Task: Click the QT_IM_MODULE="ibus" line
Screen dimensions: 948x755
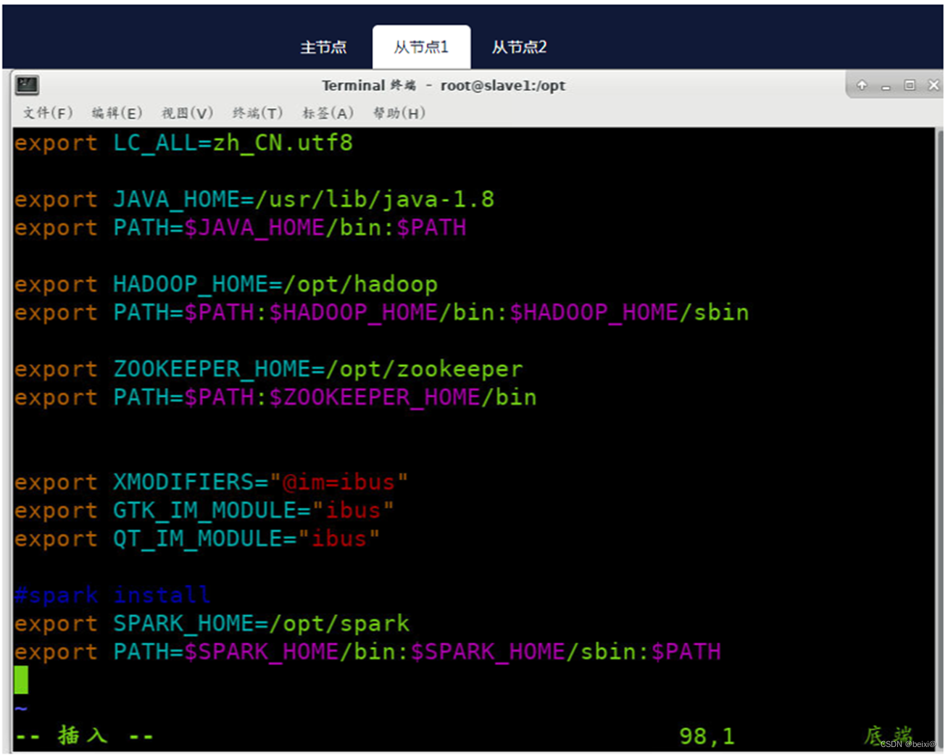Action: click(197, 538)
